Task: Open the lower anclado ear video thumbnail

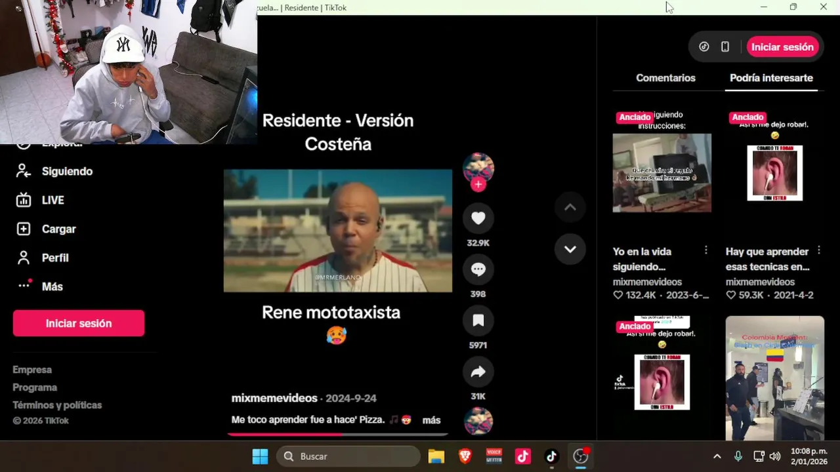Action: point(661,378)
